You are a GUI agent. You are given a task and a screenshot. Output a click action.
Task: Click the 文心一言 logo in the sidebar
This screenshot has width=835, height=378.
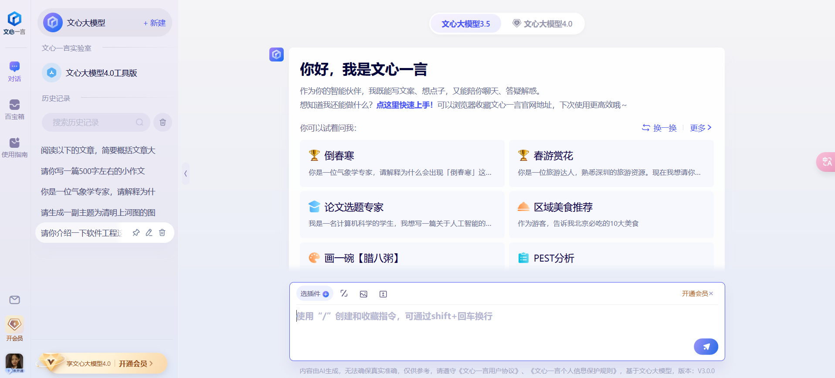coord(14,23)
